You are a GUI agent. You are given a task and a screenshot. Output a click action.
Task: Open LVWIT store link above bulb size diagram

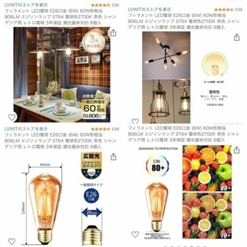tap(26, 129)
